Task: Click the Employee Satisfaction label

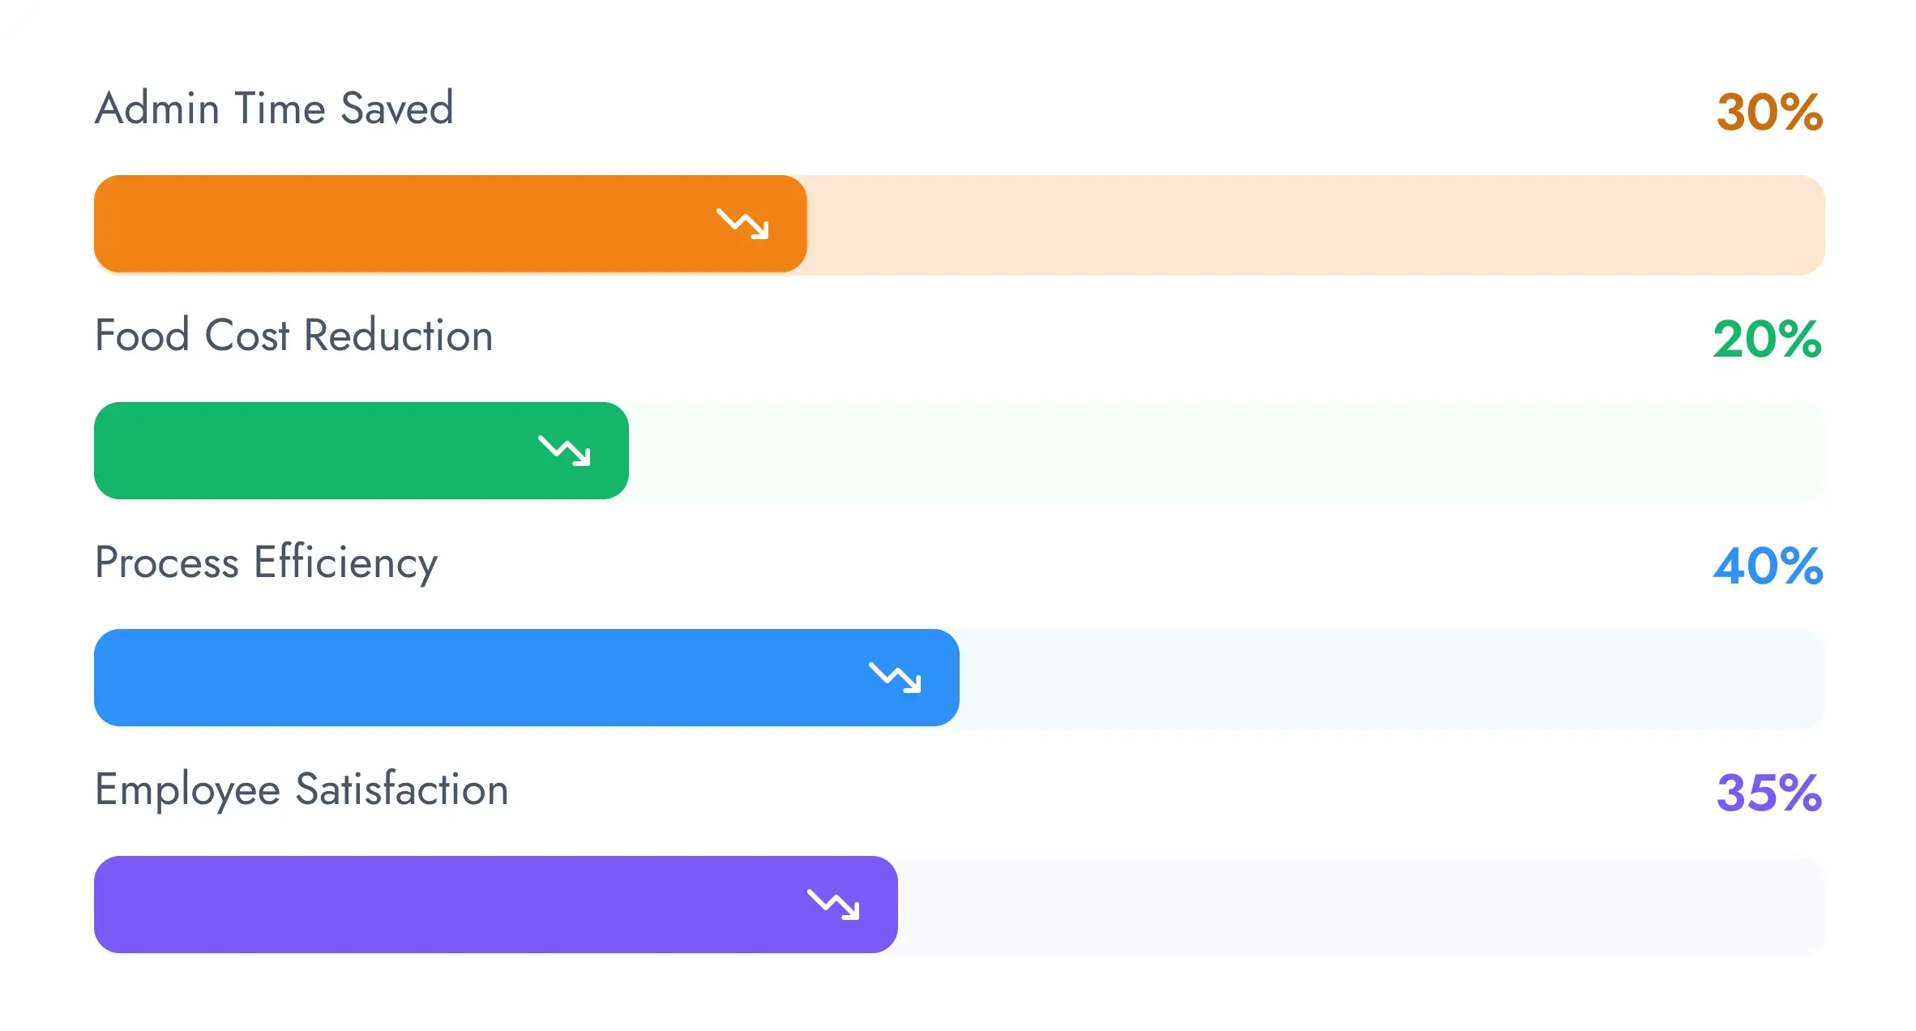Action: (x=302, y=789)
